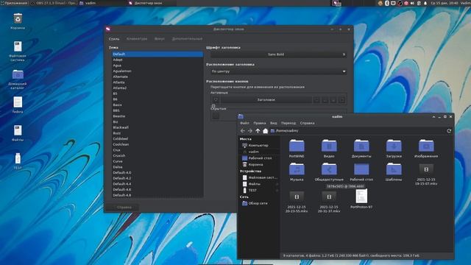Open Правка menu in file manager

260,123
